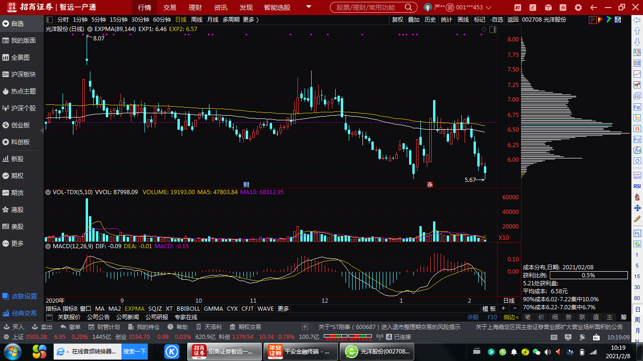
Task: Open the cube box icon in title bar
Action: [x=548, y=8]
